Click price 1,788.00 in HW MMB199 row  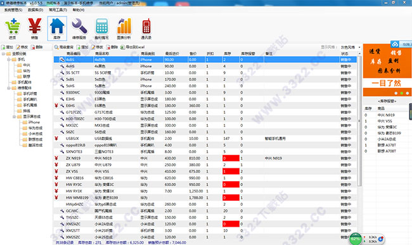196,198
